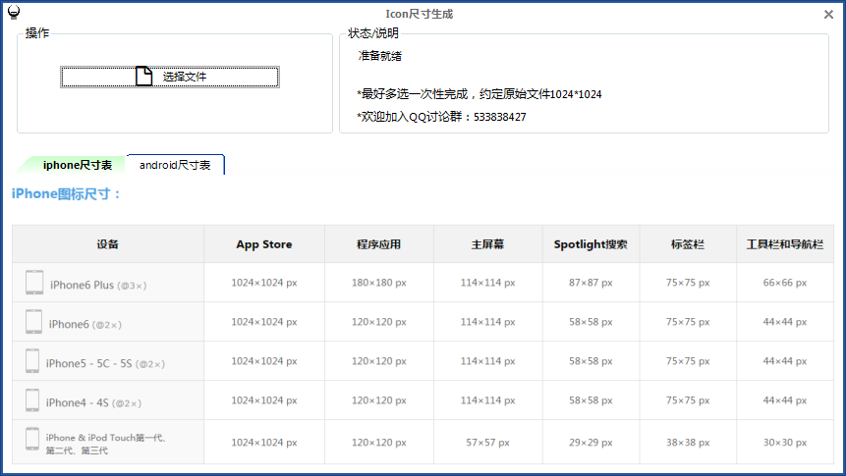Click iPod Touch row 程序应用 120×120 cell
The width and height of the screenshot is (846, 476).
point(378,443)
